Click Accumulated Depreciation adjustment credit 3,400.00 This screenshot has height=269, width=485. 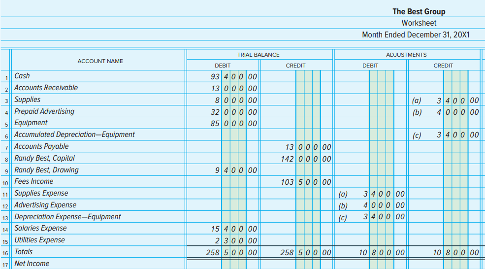tap(458, 135)
